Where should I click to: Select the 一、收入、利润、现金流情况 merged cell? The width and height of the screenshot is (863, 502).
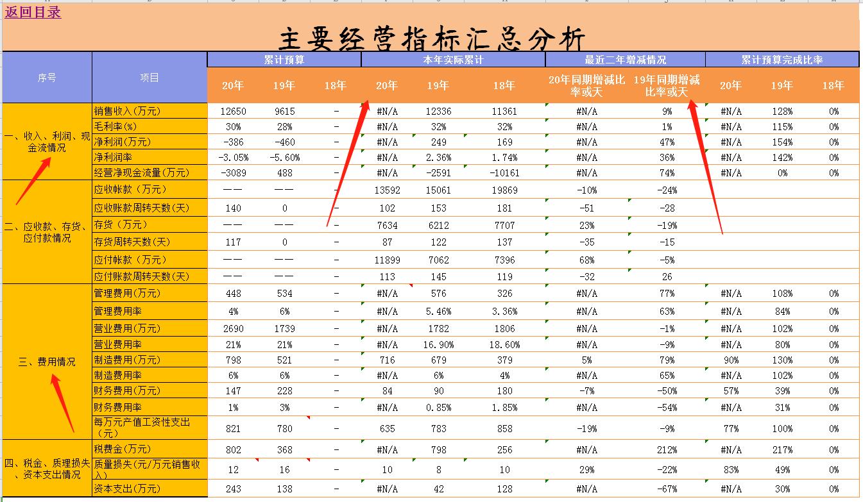click(x=46, y=141)
